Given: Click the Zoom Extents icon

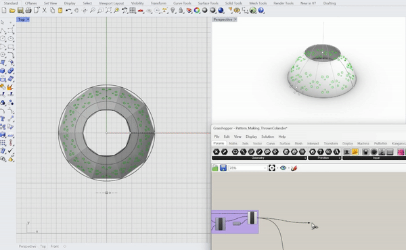Looking at the screenshot, I should [x=108, y=11].
